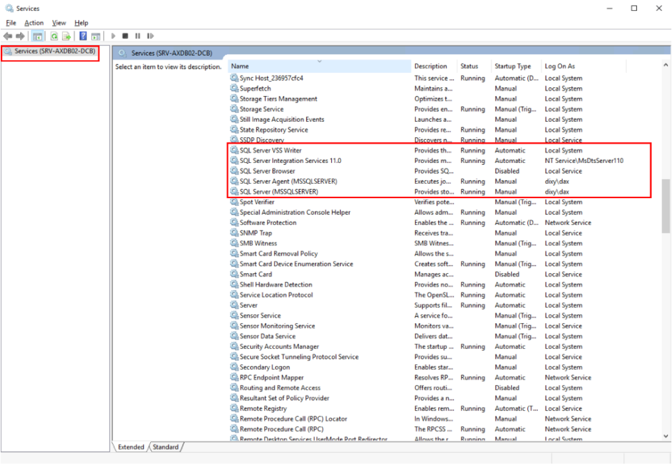The image size is (672, 465).
Task: Select the Extended tab
Action: [x=130, y=447]
